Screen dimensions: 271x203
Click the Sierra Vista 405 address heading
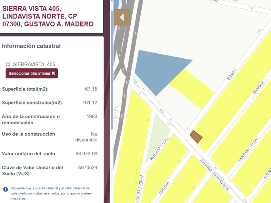(x=48, y=16)
